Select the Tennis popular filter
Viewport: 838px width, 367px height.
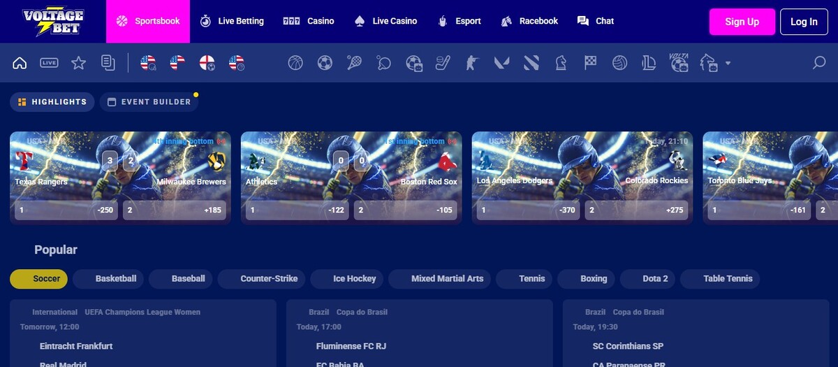coord(524,279)
